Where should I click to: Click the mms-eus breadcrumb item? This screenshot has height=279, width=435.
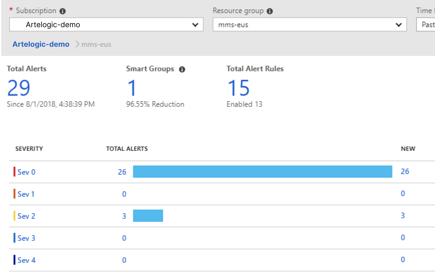tap(96, 44)
